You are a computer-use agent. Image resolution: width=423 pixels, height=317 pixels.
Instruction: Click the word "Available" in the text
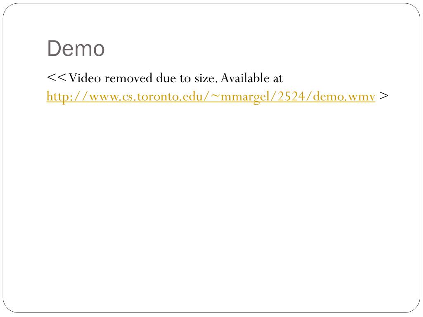point(245,78)
